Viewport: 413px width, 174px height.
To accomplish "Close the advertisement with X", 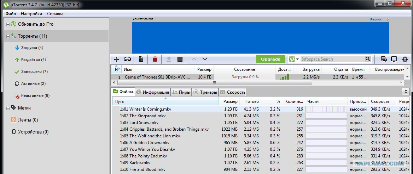I will pos(388,19).
